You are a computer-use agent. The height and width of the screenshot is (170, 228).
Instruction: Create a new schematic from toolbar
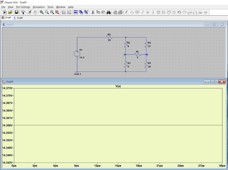click(x=4, y=13)
